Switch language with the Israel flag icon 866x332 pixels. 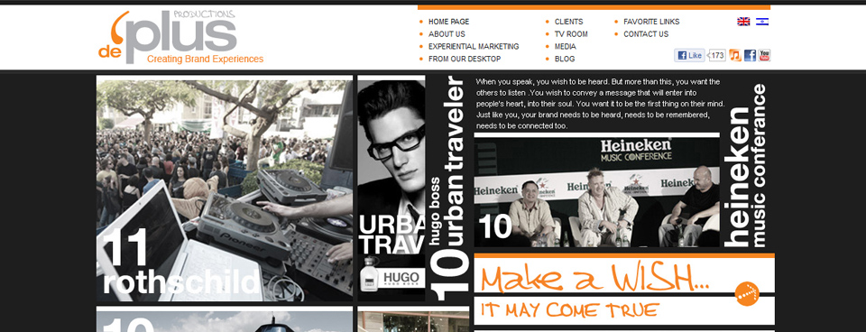point(762,22)
